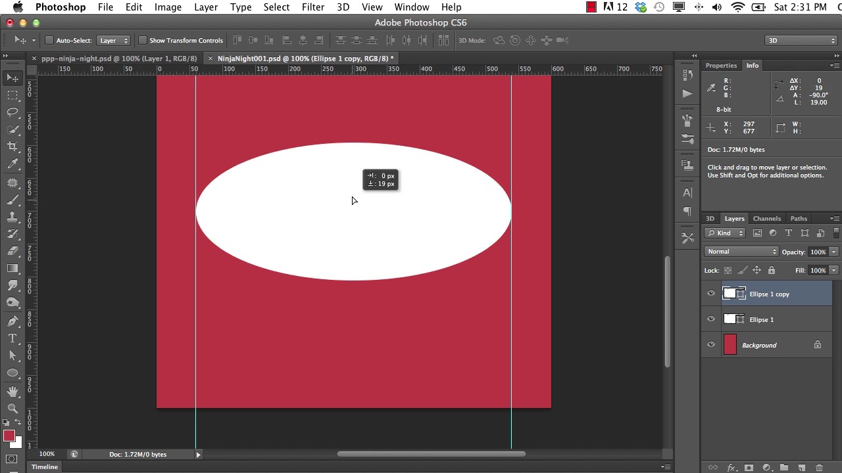This screenshot has height=473, width=842.
Task: Delete layer using trash icon
Action: [x=819, y=468]
